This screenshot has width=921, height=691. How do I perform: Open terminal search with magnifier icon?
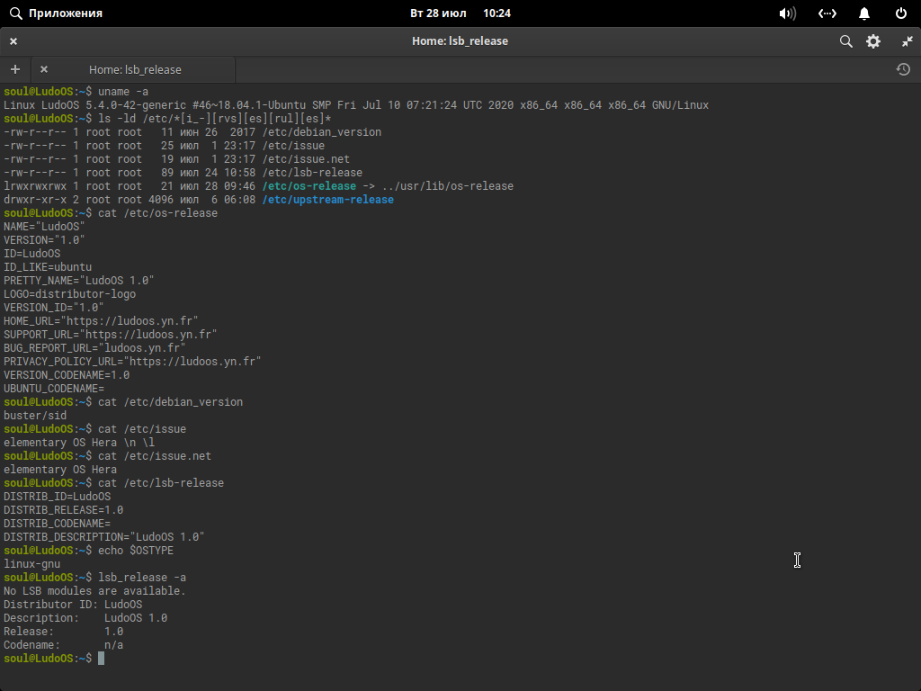pos(845,41)
